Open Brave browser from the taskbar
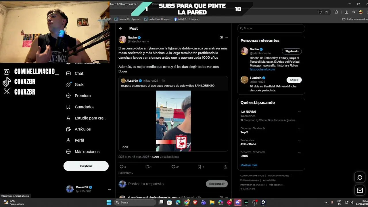The image size is (368, 207). (x=195, y=202)
